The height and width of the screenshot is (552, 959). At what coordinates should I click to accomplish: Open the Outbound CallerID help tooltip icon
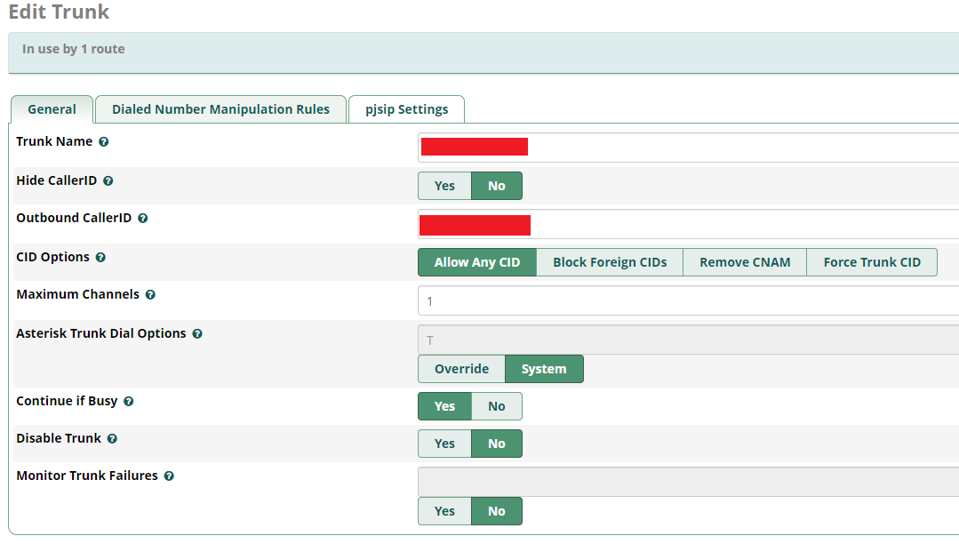[x=143, y=219]
